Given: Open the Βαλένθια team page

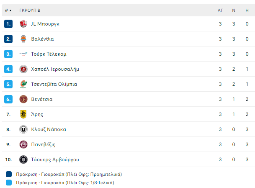Looking at the screenshot, I should [x=42, y=39].
